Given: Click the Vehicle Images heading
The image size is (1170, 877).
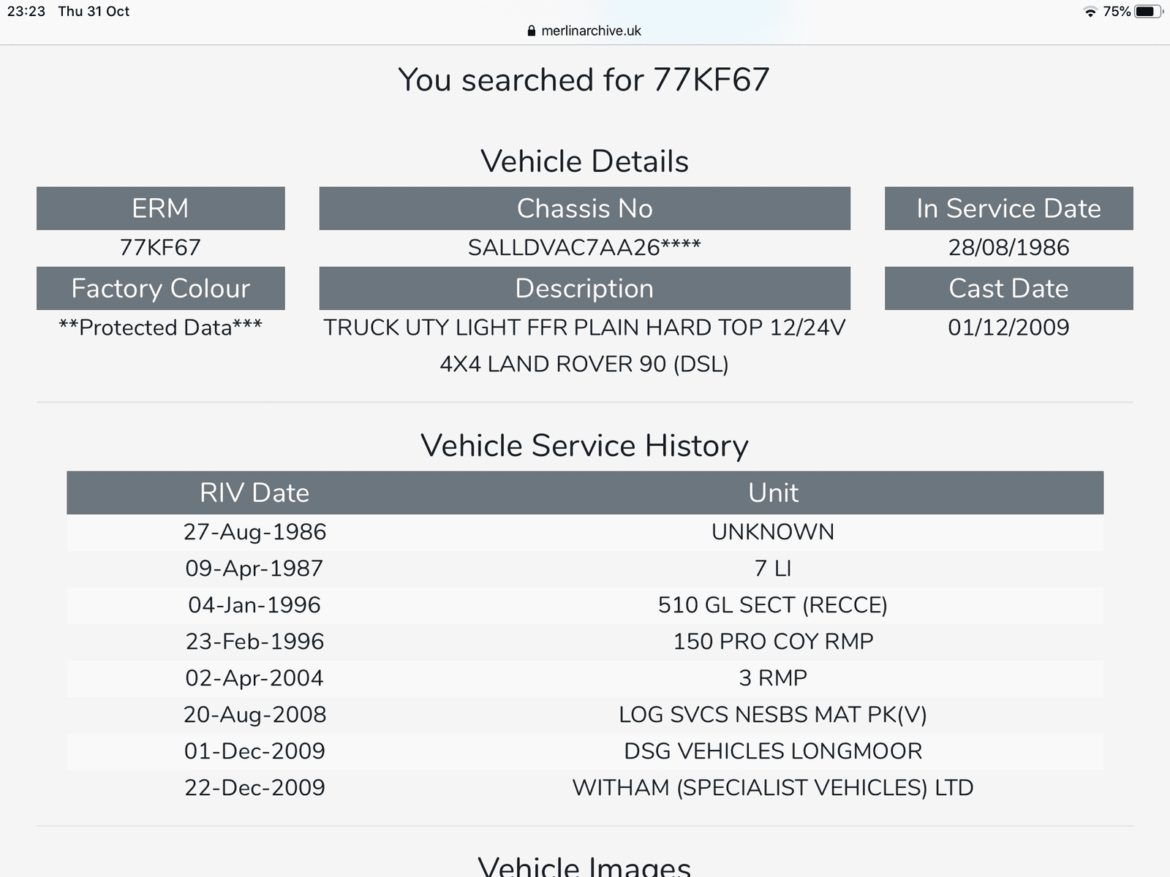Looking at the screenshot, I should coord(584,867).
